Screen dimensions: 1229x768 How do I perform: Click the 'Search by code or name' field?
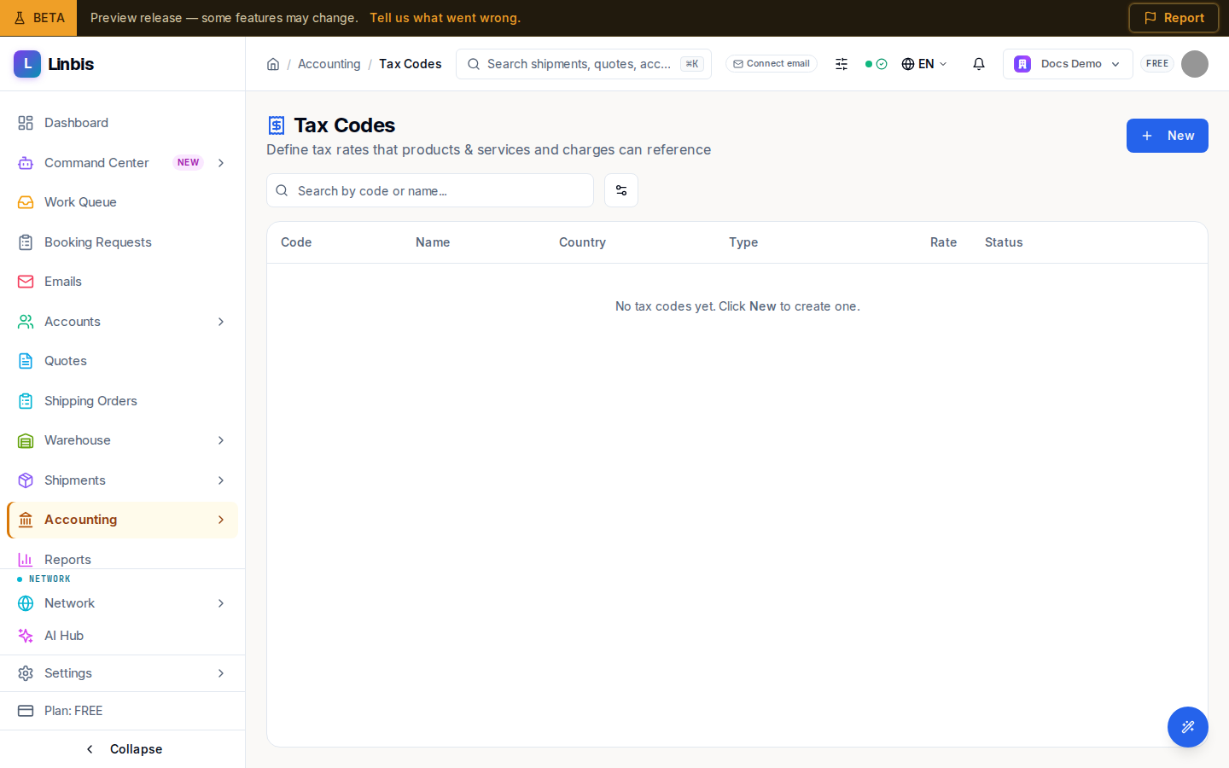pyautogui.click(x=430, y=190)
